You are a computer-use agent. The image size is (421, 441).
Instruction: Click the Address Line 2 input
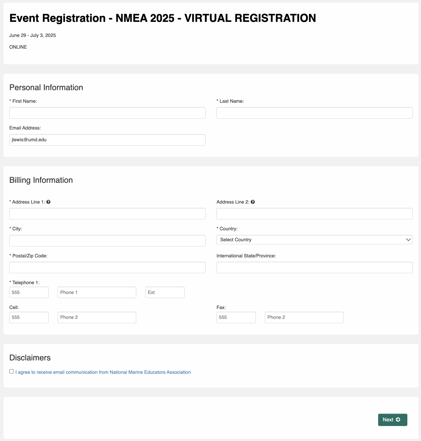pos(314,214)
